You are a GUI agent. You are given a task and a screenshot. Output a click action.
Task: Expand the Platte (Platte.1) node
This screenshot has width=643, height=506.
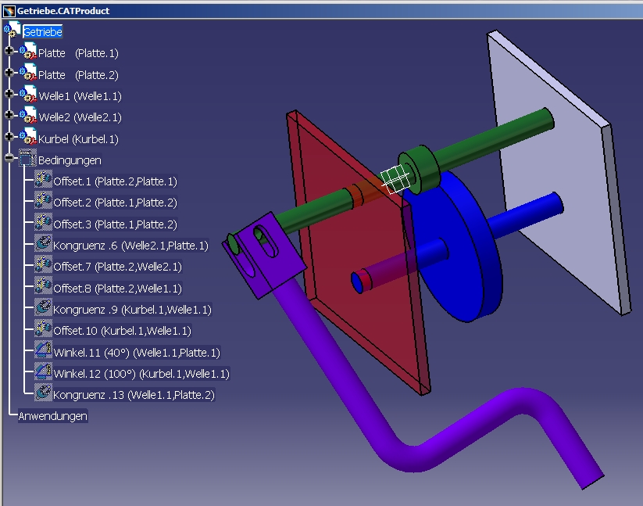pos(9,51)
